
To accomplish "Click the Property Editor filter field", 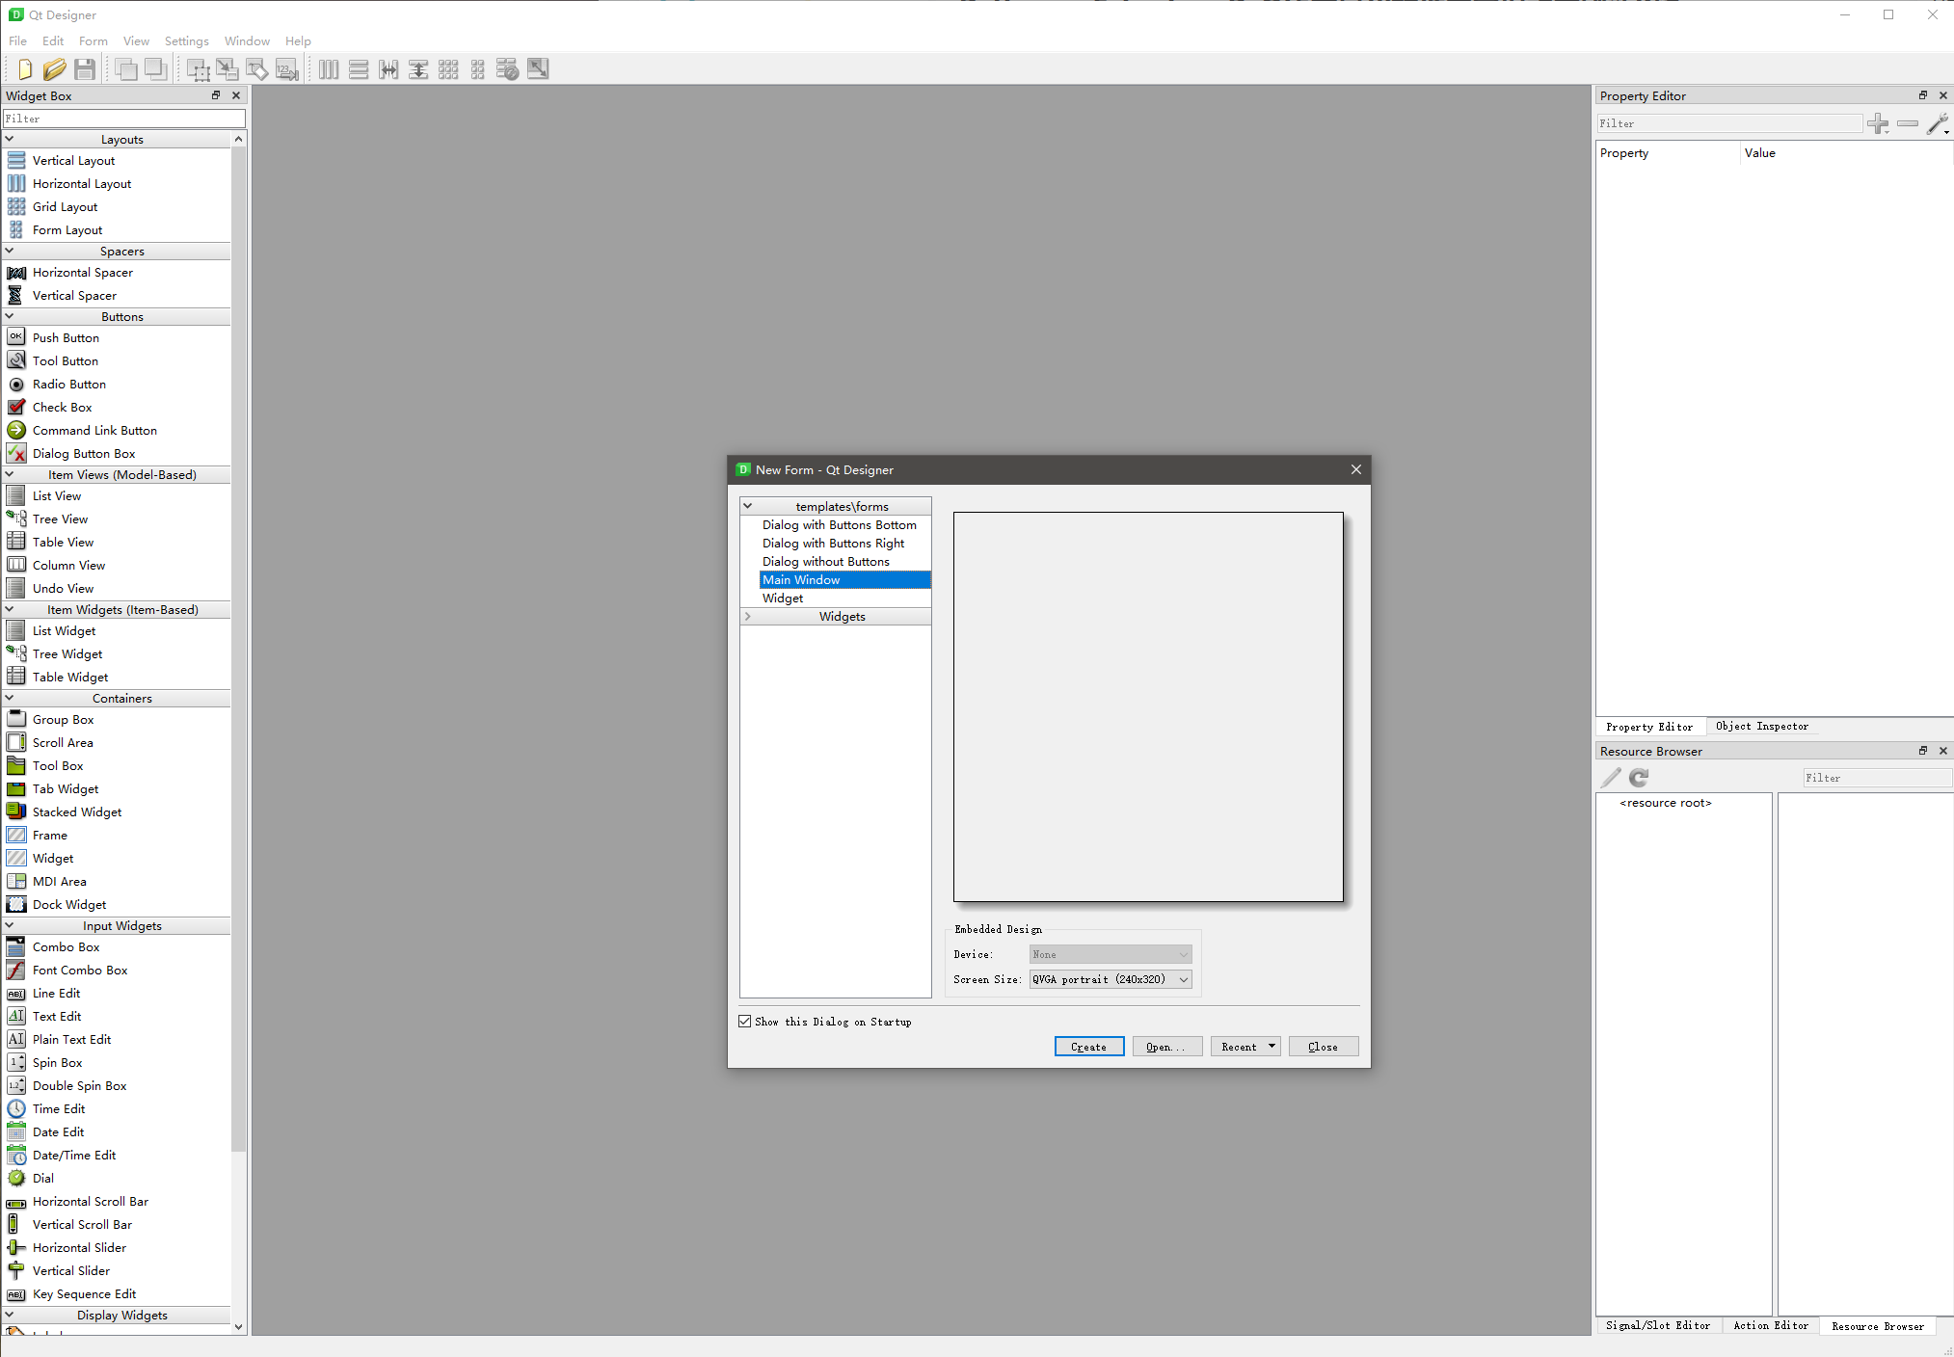I will point(1729,123).
